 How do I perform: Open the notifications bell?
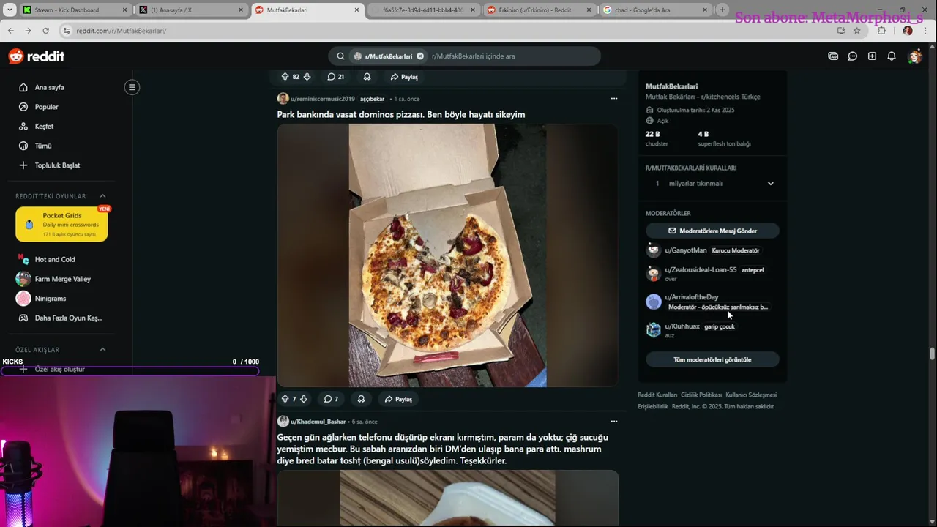(x=892, y=56)
